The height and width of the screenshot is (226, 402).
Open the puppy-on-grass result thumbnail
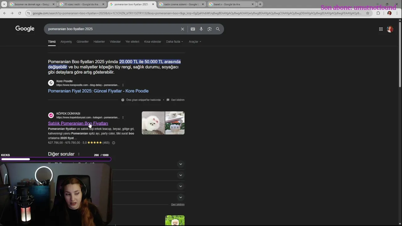click(175, 220)
